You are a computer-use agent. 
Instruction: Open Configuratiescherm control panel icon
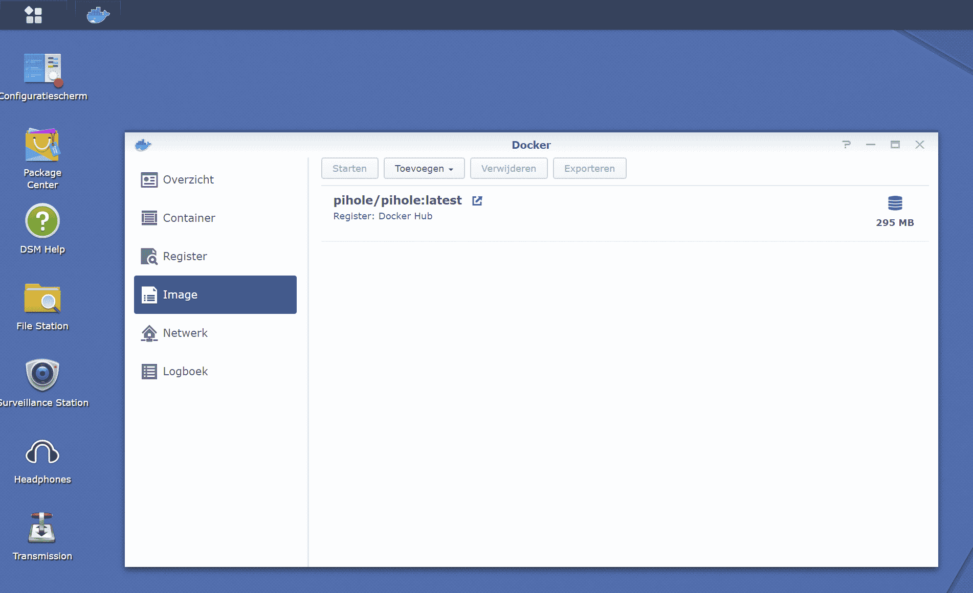tap(42, 69)
